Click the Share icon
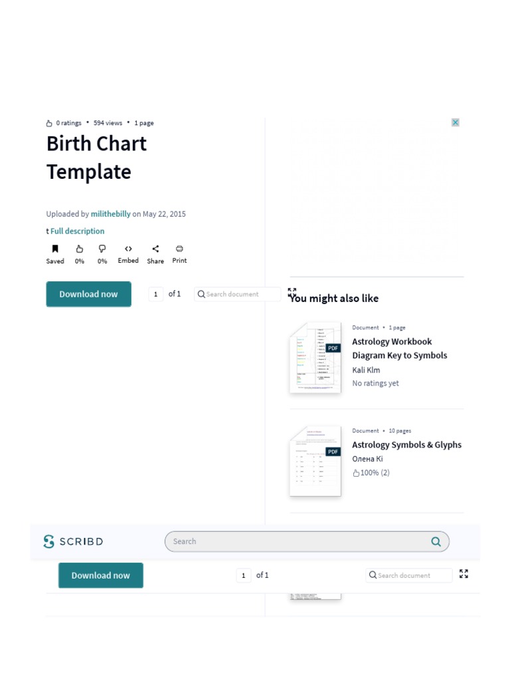The image size is (510, 681). pyautogui.click(x=155, y=249)
